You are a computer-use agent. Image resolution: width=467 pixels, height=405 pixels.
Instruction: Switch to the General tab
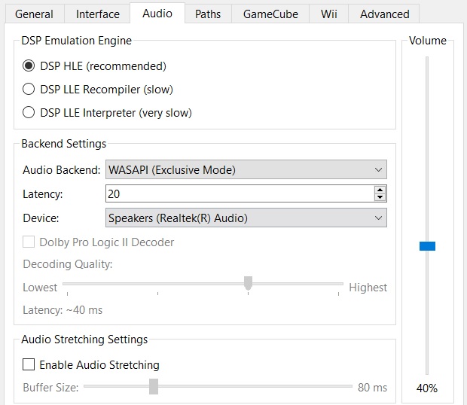(x=34, y=14)
